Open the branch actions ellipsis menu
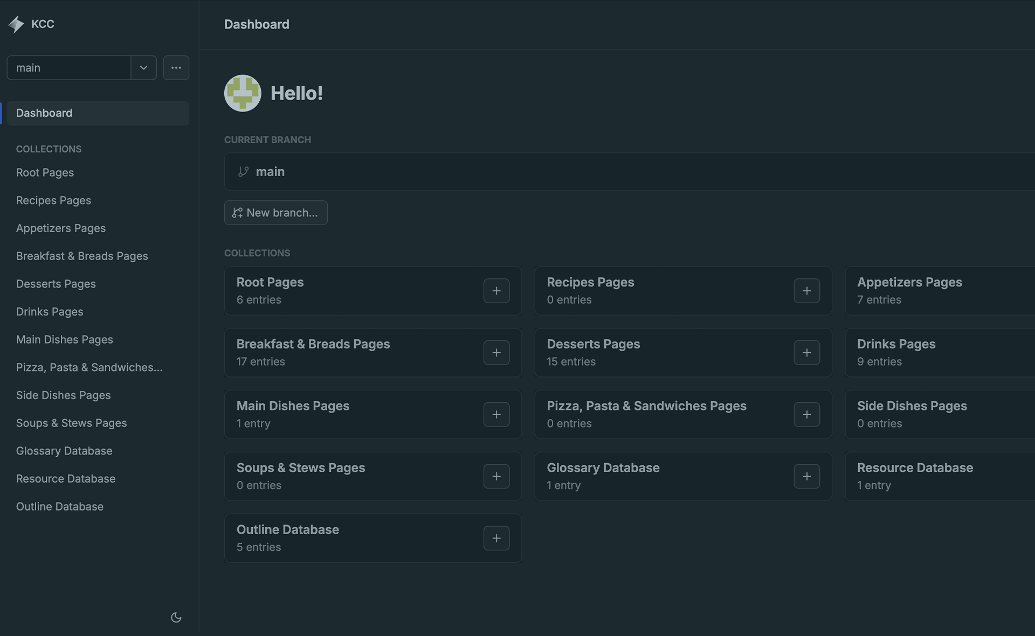 click(x=176, y=68)
